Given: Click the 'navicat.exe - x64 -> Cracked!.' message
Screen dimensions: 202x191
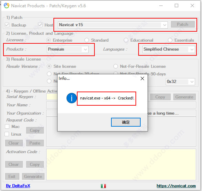Looking at the screenshot, I should (107, 98).
